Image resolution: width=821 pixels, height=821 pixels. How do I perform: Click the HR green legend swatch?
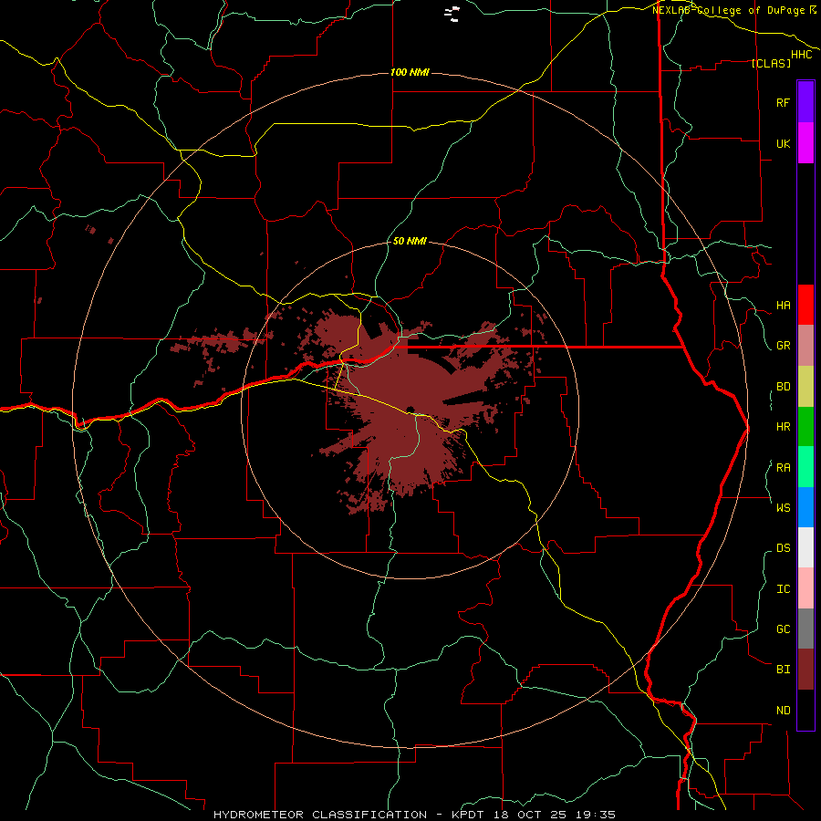click(805, 427)
